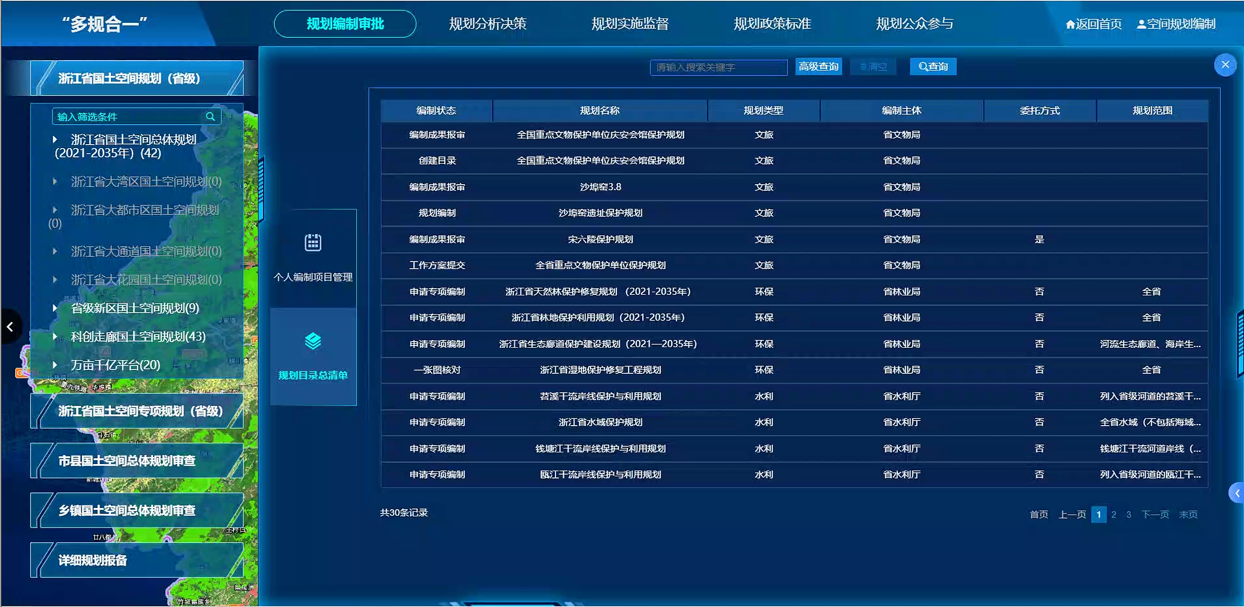The image size is (1244, 607).
Task: Click right-edge chevron panel handle
Action: tap(1237, 493)
